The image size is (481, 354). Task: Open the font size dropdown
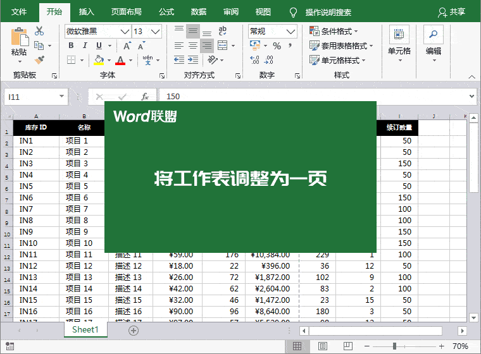point(156,31)
